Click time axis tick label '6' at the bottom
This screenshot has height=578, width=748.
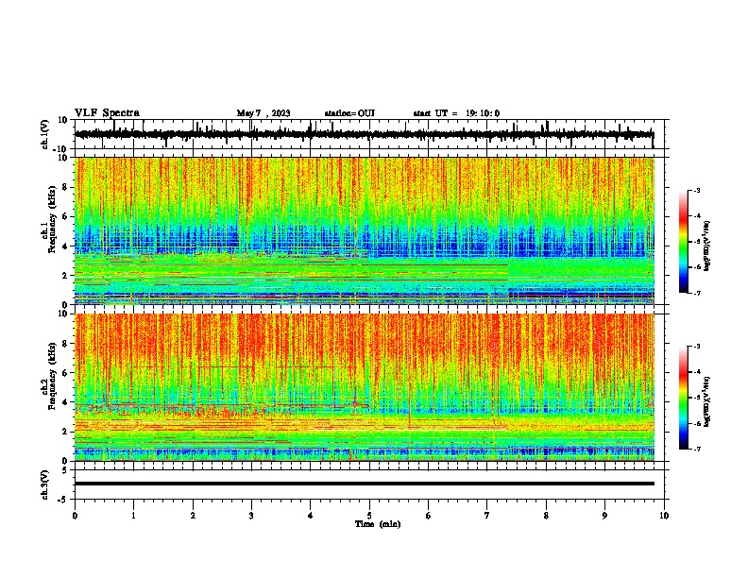pyautogui.click(x=429, y=516)
